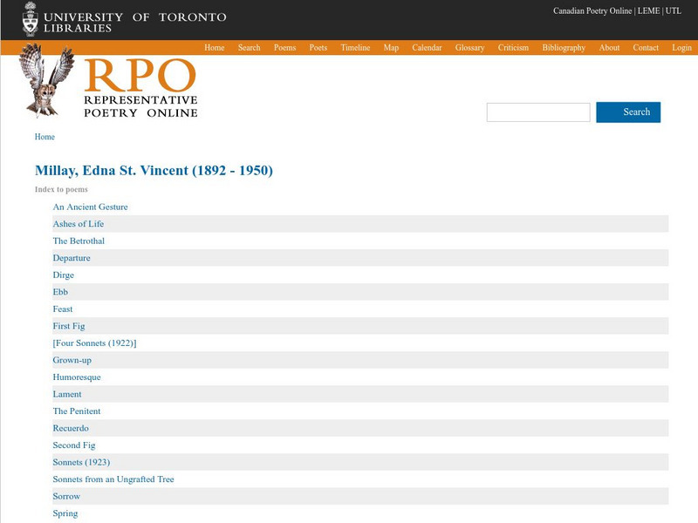Open Sonnets from an Ungrafted Tree
The width and height of the screenshot is (698, 523).
113,479
